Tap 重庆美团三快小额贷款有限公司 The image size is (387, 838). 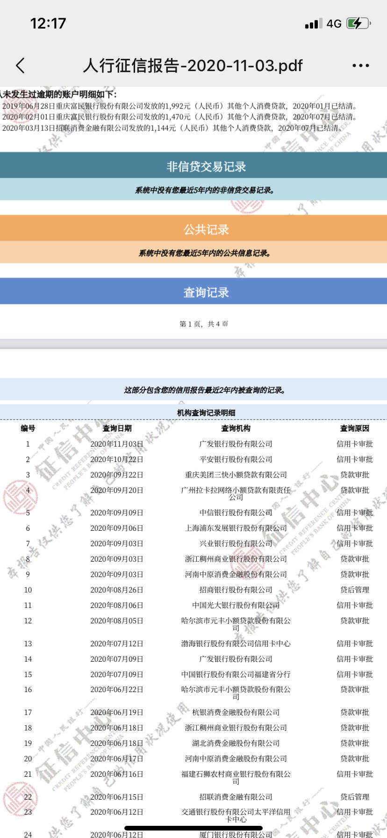[x=236, y=475]
